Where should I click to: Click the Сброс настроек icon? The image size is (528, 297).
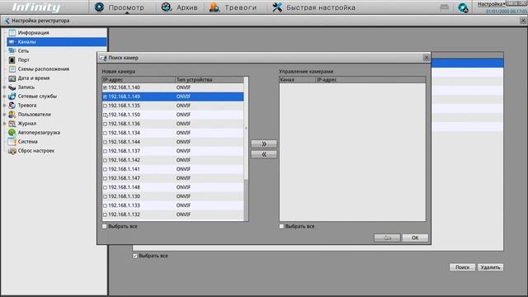pyautogui.click(x=12, y=151)
